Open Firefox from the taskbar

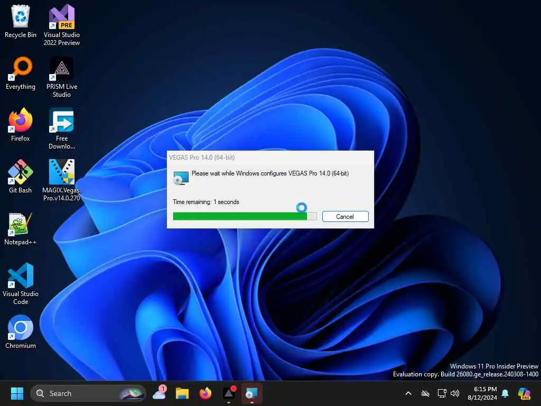coord(206,393)
